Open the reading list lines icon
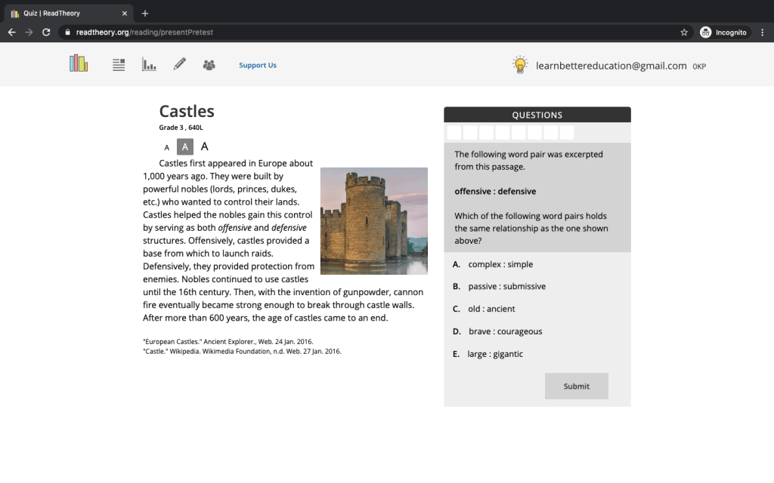Screen dimensions: 774x483 (119, 65)
